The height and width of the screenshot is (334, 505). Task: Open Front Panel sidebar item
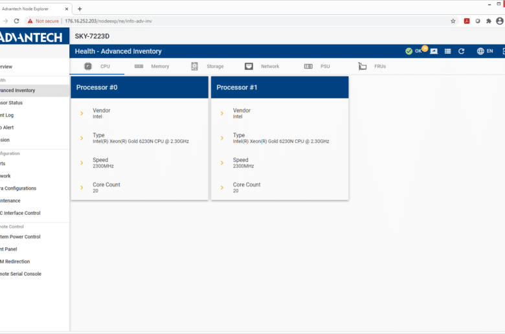pos(34,249)
